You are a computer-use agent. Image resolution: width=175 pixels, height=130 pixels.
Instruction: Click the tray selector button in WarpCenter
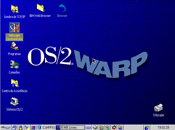(x=88, y=128)
